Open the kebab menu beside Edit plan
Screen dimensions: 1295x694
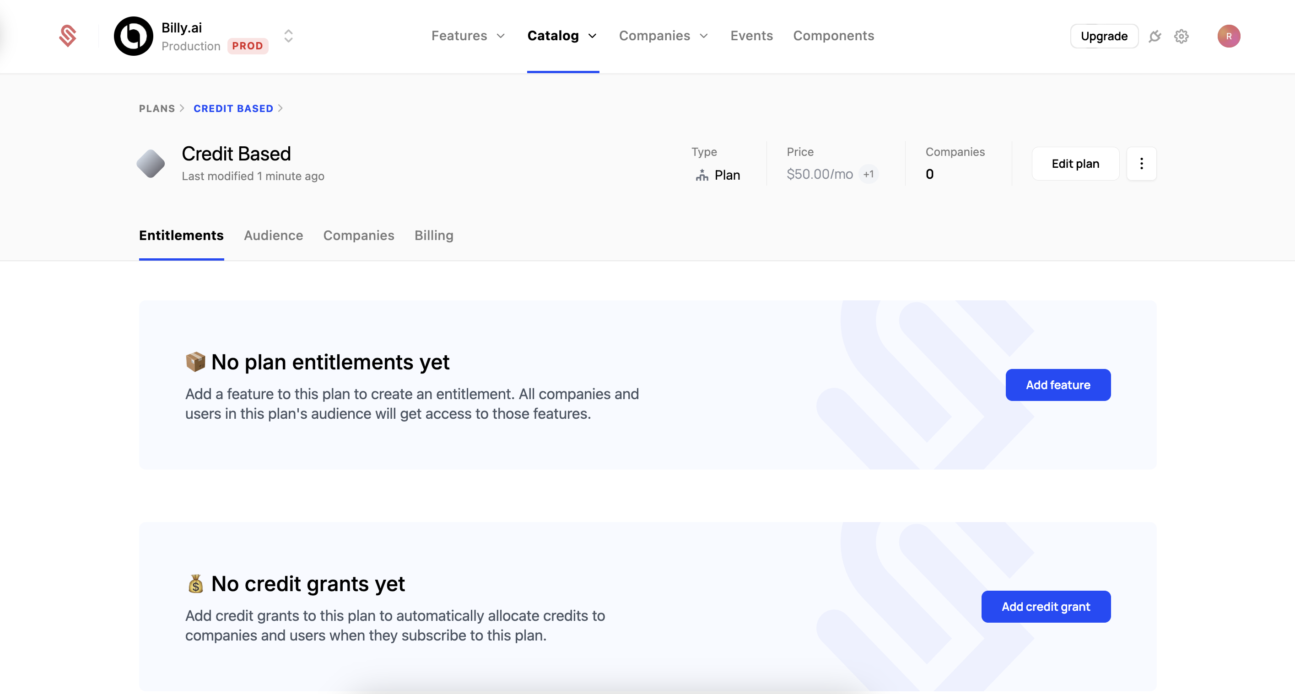point(1141,163)
